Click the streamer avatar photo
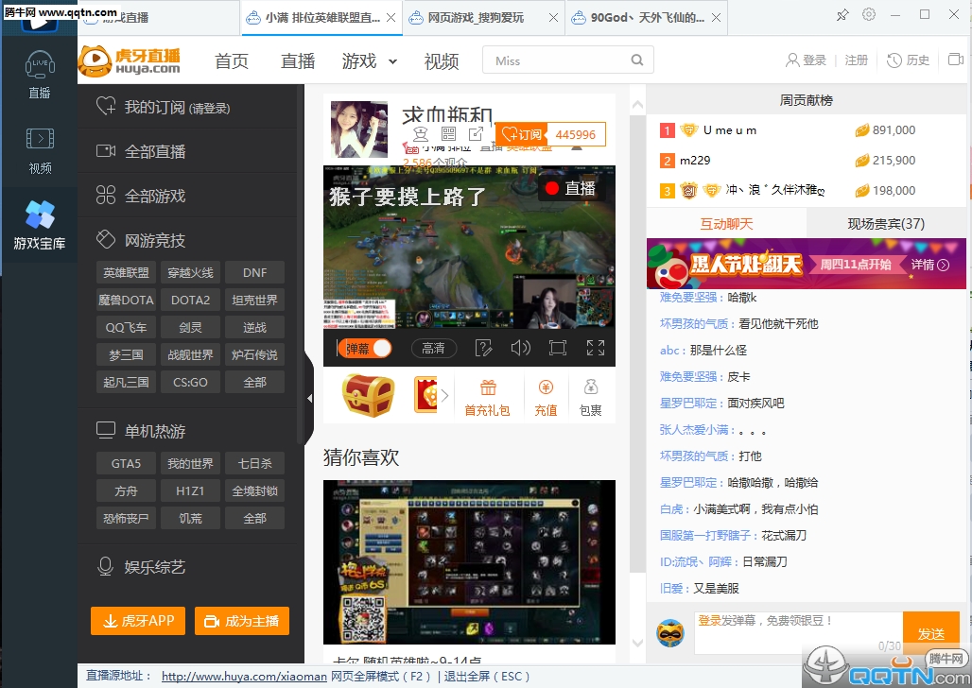This screenshot has height=688, width=972. (x=359, y=129)
